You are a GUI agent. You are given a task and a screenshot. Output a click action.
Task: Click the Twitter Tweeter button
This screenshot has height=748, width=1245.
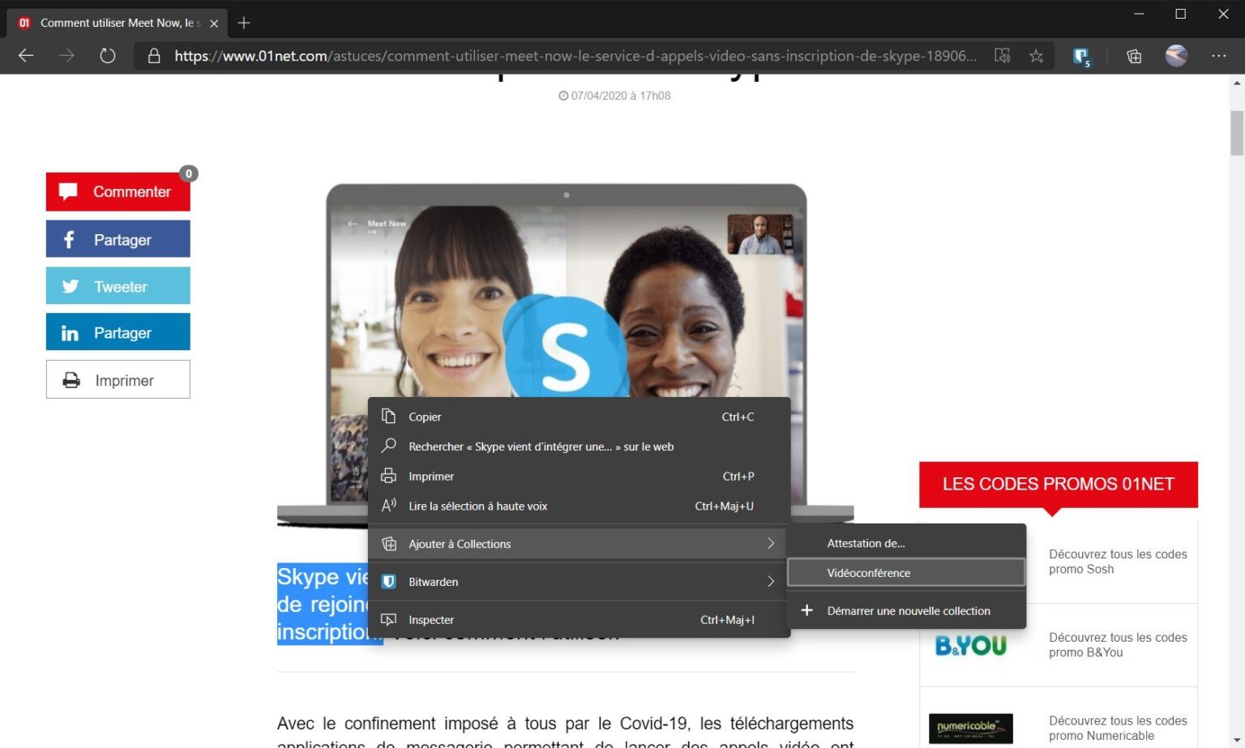118,286
